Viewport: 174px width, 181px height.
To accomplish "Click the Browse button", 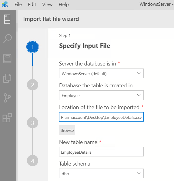I will (67, 130).
